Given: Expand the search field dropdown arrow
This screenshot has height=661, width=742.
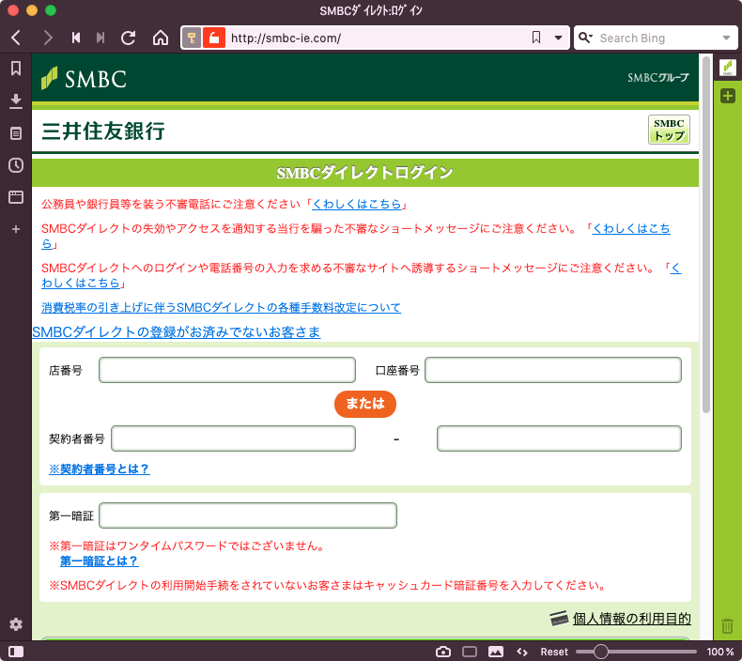Looking at the screenshot, I should pyautogui.click(x=726, y=38).
